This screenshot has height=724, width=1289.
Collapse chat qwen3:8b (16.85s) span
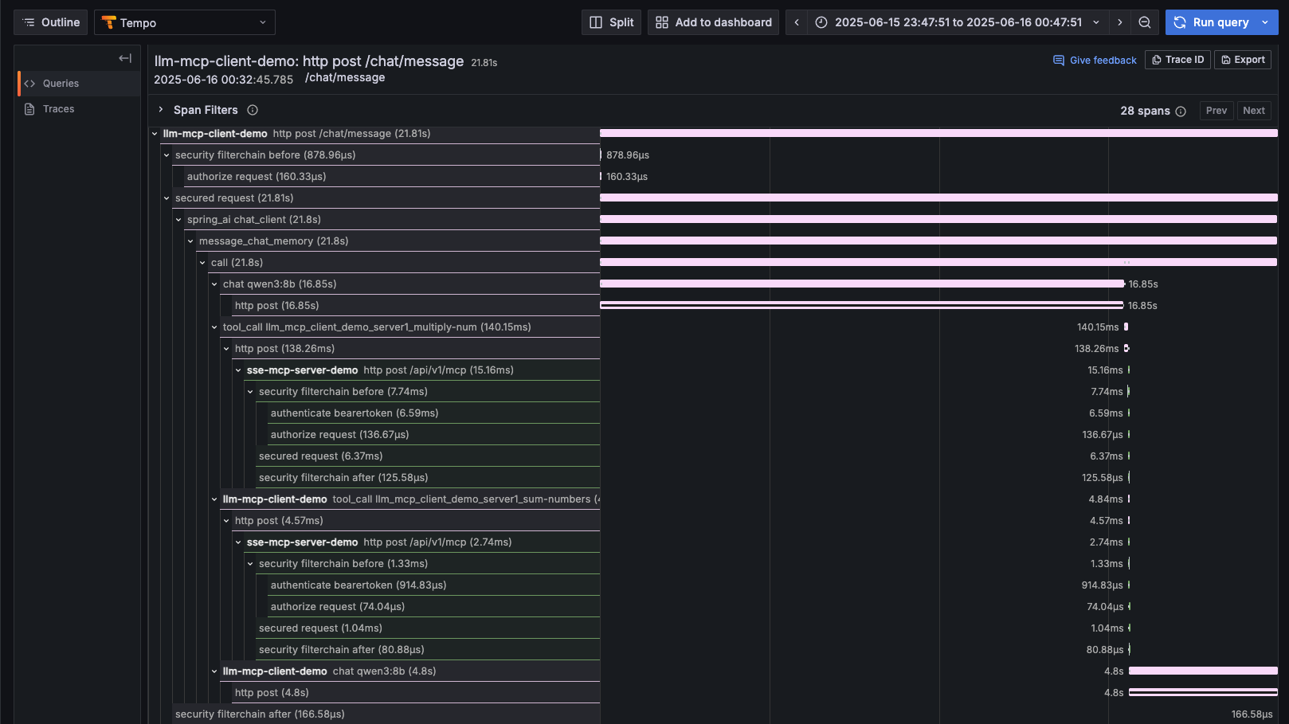click(214, 284)
